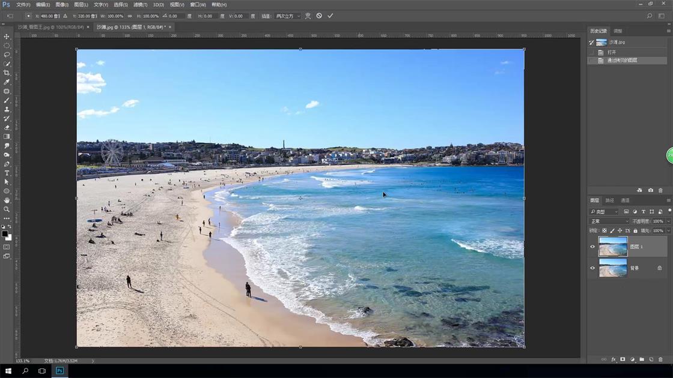Select the Move tool
This screenshot has height=378, width=673.
coord(7,37)
